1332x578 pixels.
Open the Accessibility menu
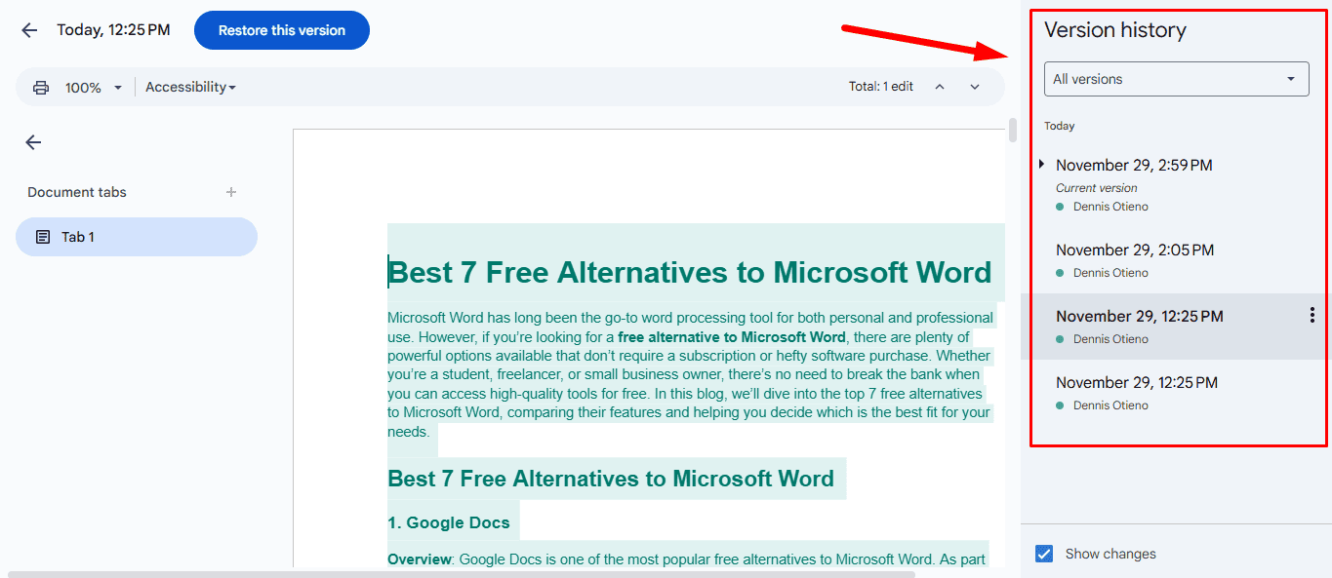[191, 87]
